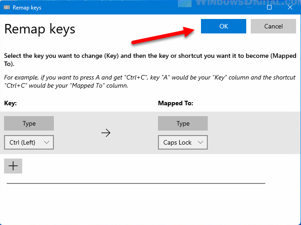Confirm remapping with the OK button
The height and width of the screenshot is (225, 301).
click(224, 26)
